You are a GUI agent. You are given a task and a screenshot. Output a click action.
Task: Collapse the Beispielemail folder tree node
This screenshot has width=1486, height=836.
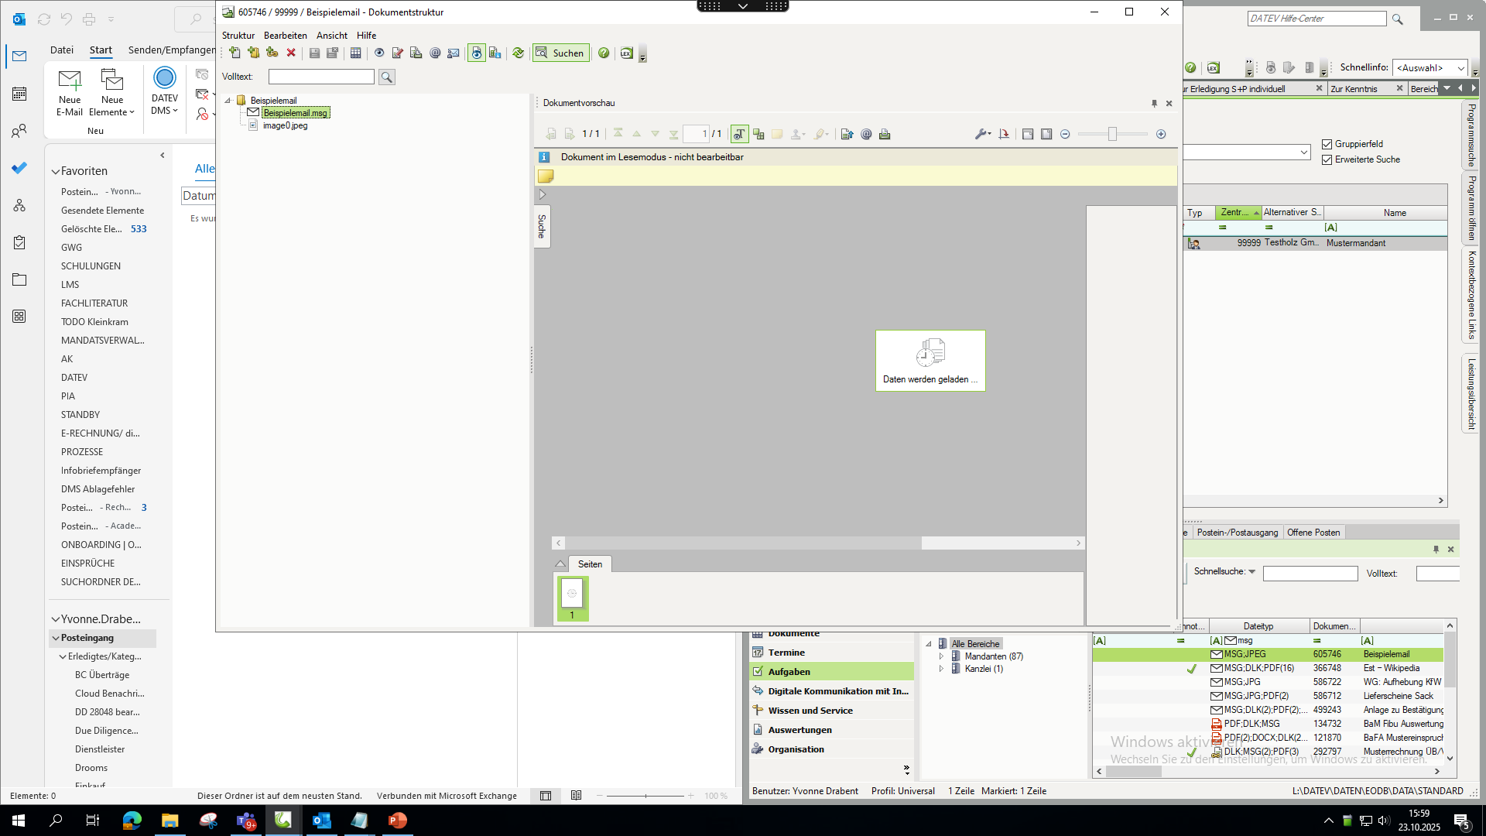pos(228,101)
